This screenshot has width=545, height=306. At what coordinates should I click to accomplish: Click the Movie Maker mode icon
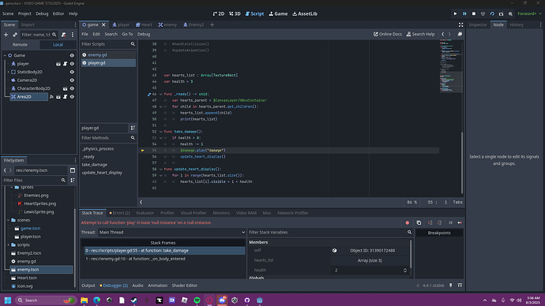510,14
